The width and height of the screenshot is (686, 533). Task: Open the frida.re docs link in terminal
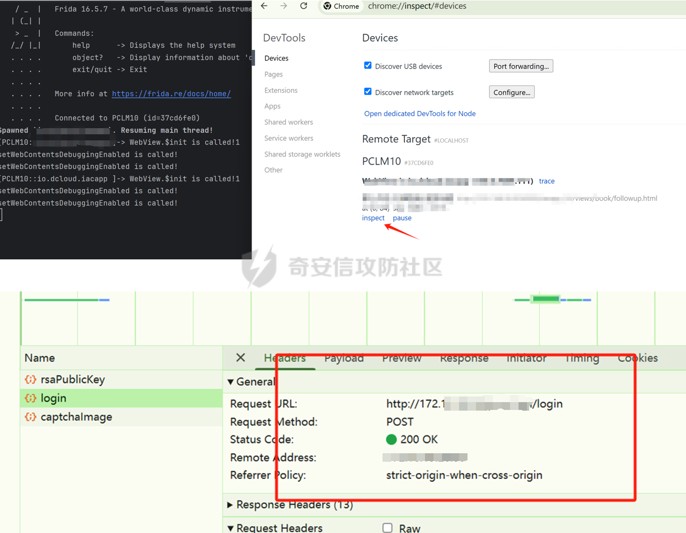click(171, 94)
